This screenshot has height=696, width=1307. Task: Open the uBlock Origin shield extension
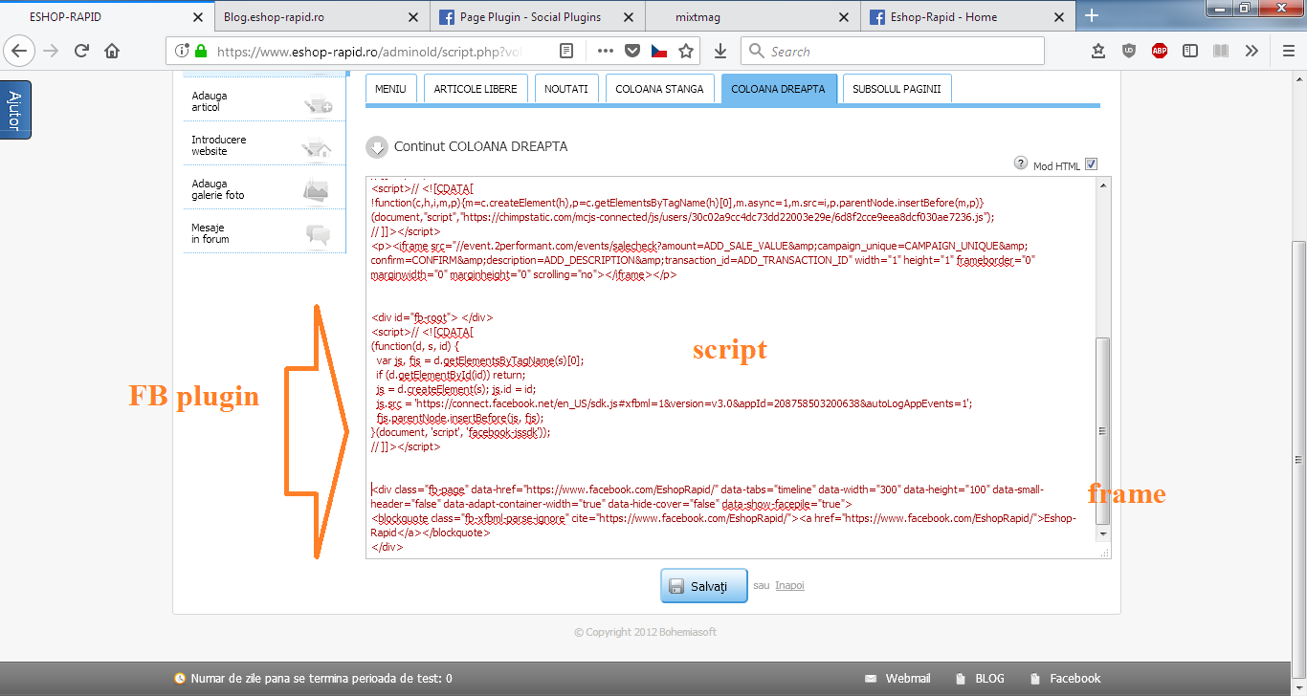click(x=1129, y=52)
